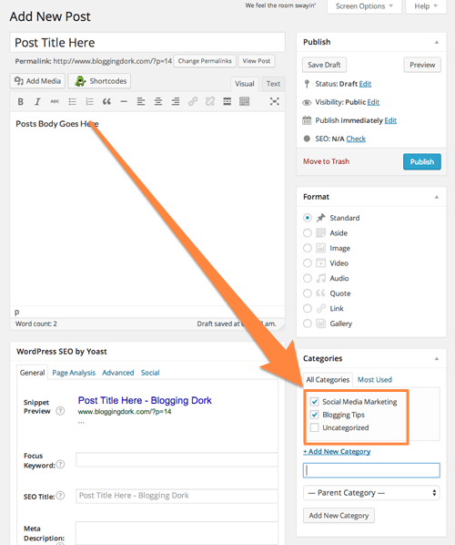The height and width of the screenshot is (545, 455).
Task: Uncheck Blogging Tips category
Action: click(x=315, y=415)
